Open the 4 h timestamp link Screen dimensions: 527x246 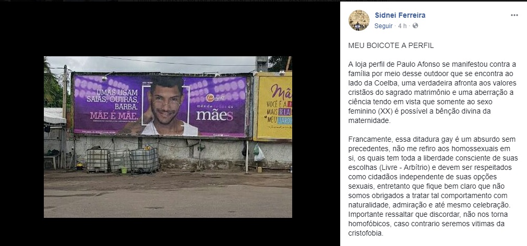point(402,26)
